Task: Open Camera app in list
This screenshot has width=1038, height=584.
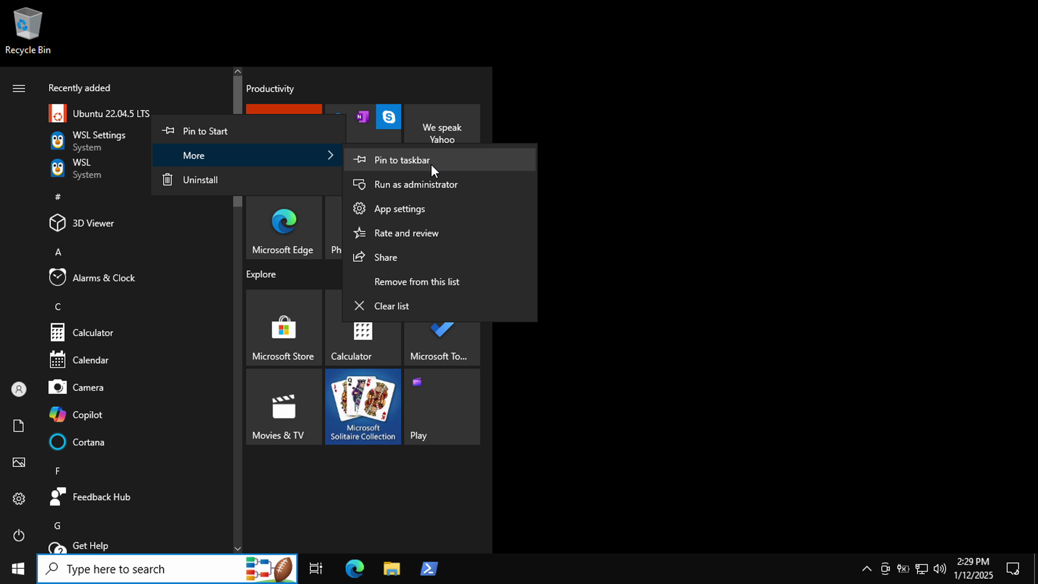Action: [88, 388]
